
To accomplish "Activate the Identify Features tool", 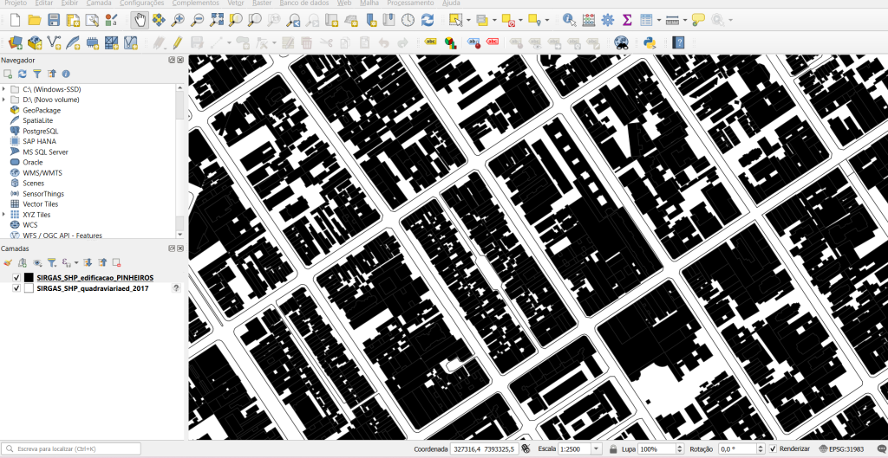I will (x=569, y=21).
